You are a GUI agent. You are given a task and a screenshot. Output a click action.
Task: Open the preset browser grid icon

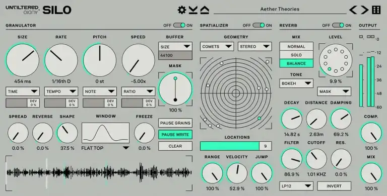point(376,10)
